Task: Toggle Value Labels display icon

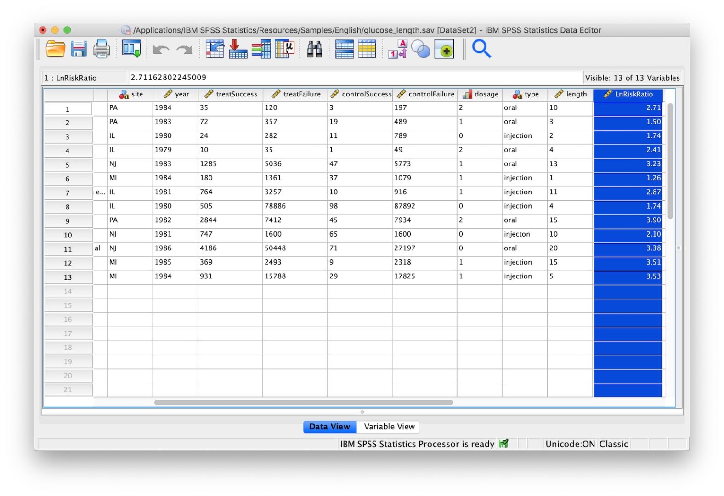Action: tap(397, 49)
